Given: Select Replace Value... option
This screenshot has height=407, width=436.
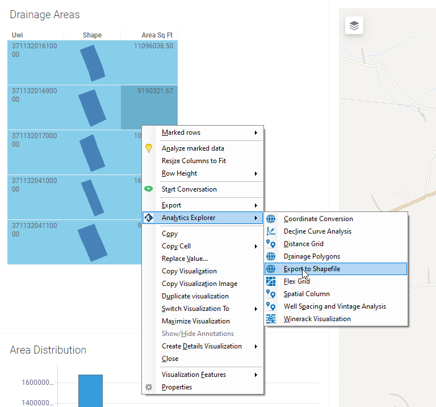Looking at the screenshot, I should (203, 259).
